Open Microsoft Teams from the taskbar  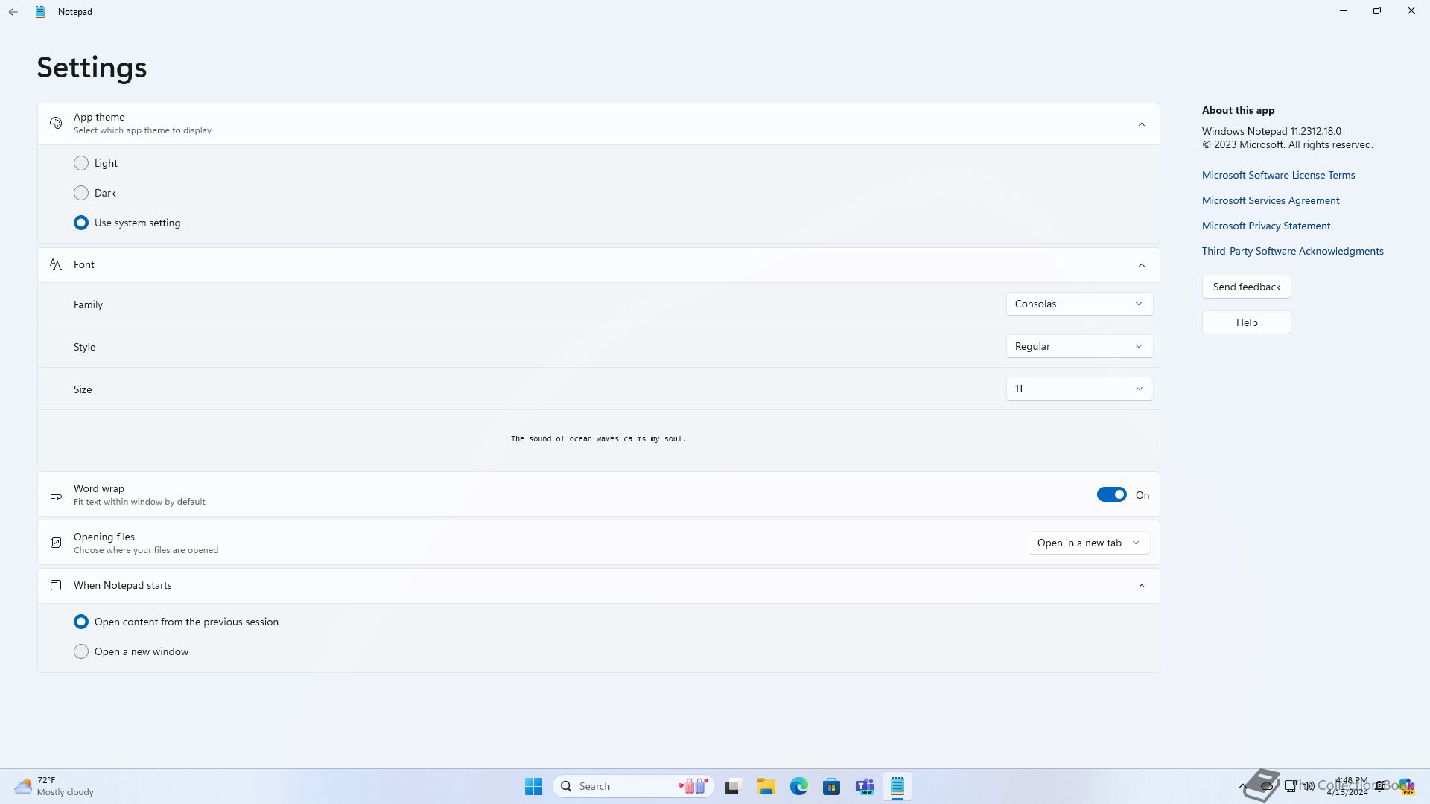[864, 786]
